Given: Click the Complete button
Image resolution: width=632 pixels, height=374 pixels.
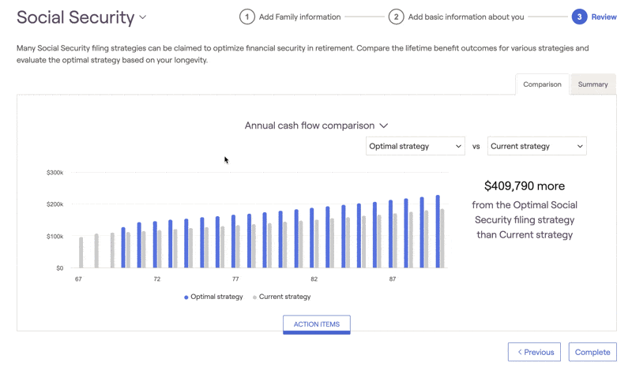Looking at the screenshot, I should tap(592, 352).
